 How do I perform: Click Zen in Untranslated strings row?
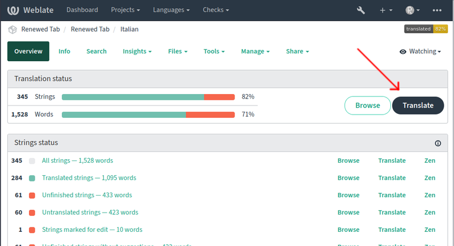click(x=430, y=213)
